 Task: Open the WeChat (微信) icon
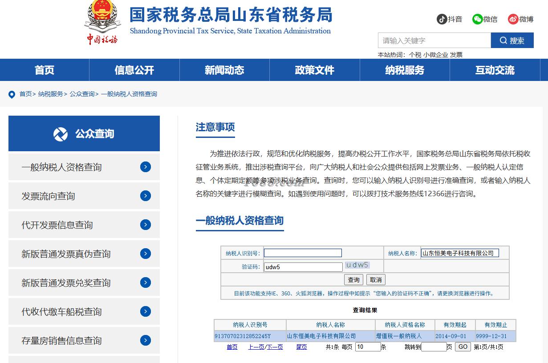(x=477, y=19)
